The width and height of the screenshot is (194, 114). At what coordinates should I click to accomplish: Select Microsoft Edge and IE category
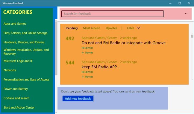(18, 61)
